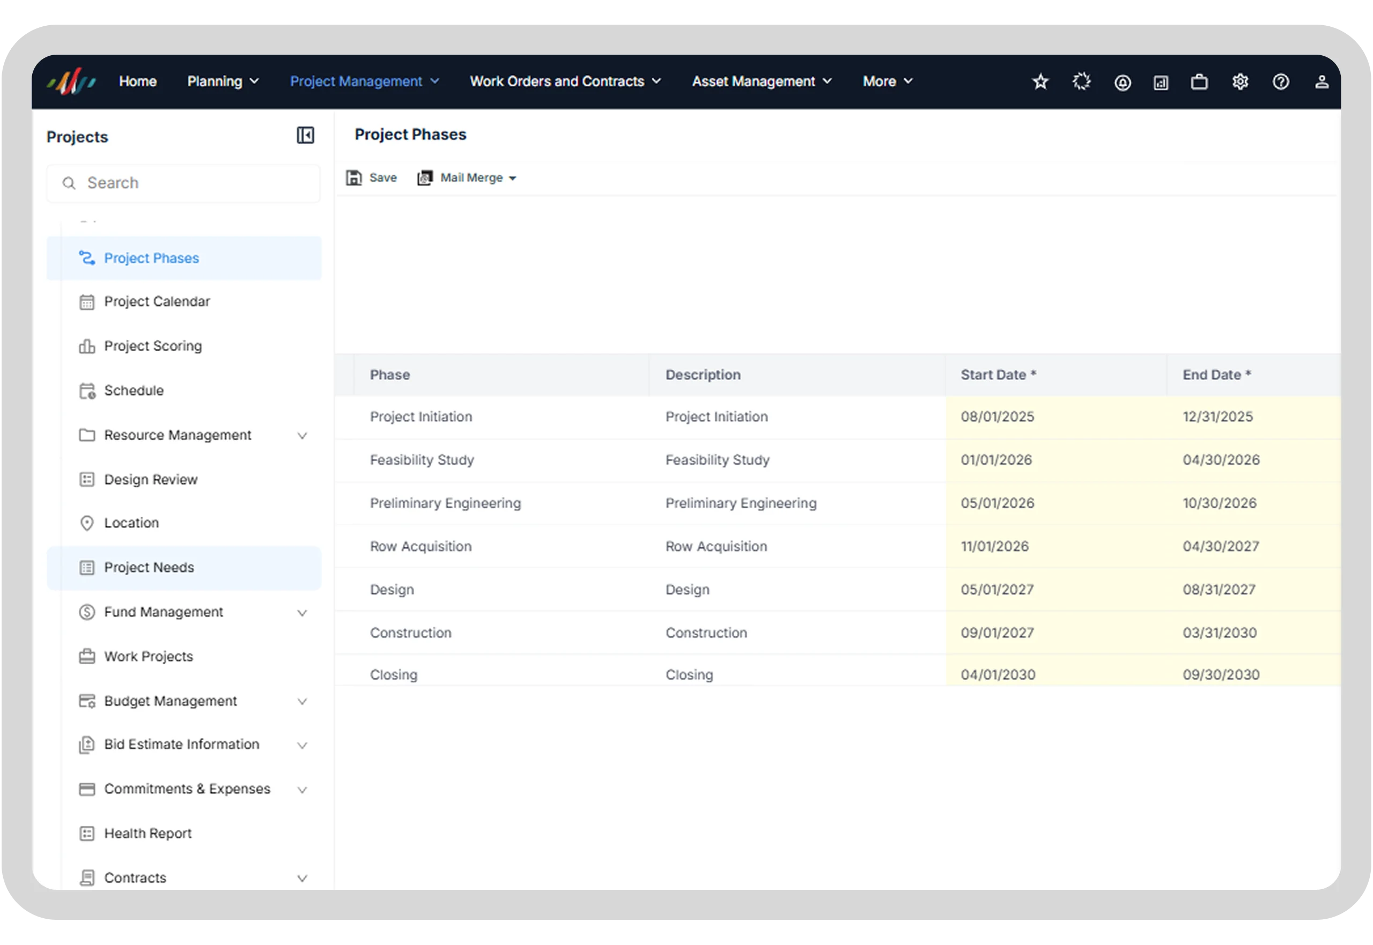The height and width of the screenshot is (945, 1373).
Task: Click the Phase column header
Action: click(501, 375)
